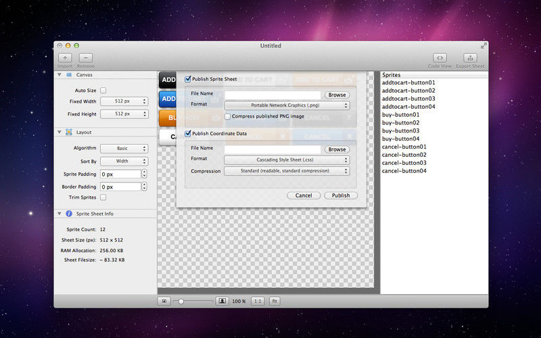Toggle the Trim Sprites checkbox

click(103, 197)
